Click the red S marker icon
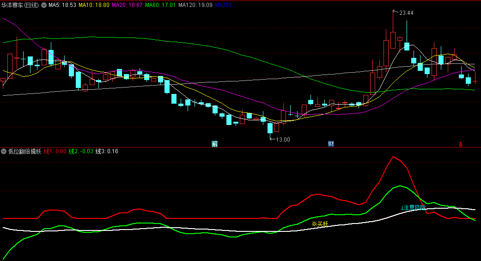The height and width of the screenshot is (261, 481). (461, 144)
